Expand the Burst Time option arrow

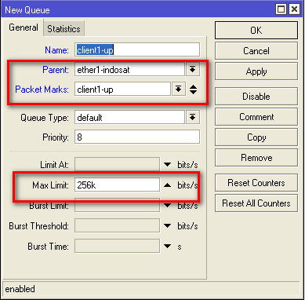[167, 246]
